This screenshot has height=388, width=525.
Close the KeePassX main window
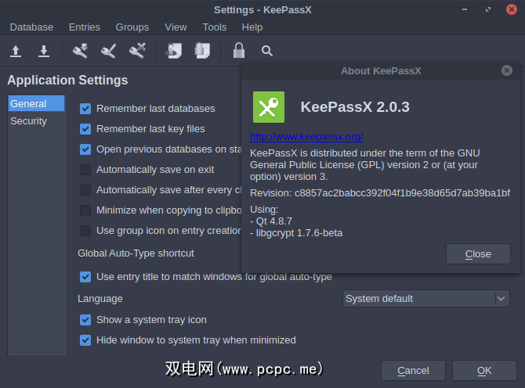[511, 9]
